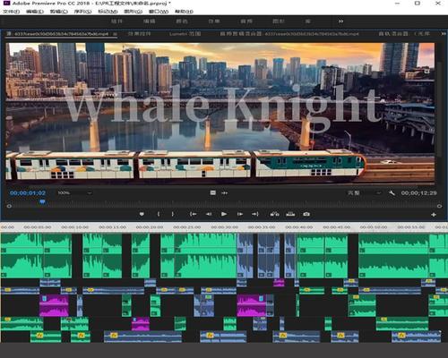448x358 pixels.
Task: Click the ruler at 00:00:05:00
Action: 38,227
